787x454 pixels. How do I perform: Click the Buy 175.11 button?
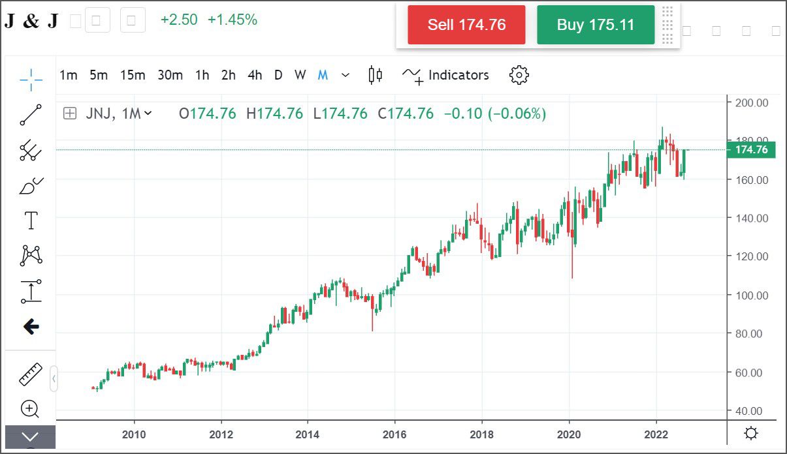tap(595, 25)
